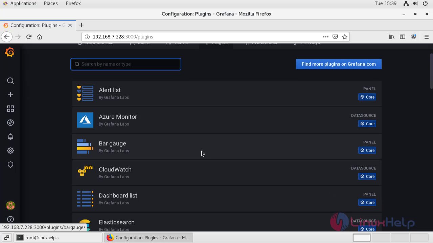
Task: Go back with Firefox back arrow
Action: tap(7, 37)
